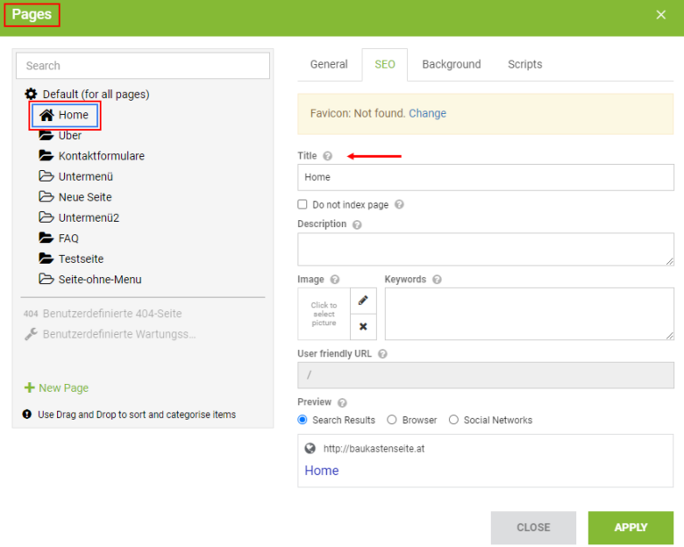Click the Untermenü2 folder icon
The image size is (684, 547).
(x=45, y=216)
